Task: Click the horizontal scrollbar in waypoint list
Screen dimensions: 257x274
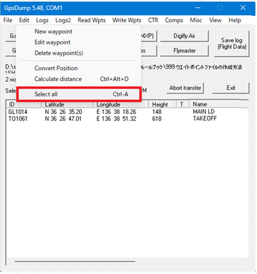Action: [75, 261]
